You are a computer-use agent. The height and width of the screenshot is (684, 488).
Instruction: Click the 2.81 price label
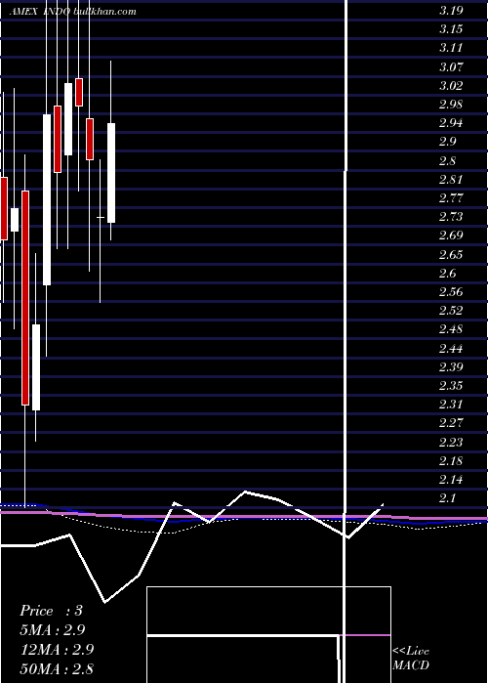451,179
